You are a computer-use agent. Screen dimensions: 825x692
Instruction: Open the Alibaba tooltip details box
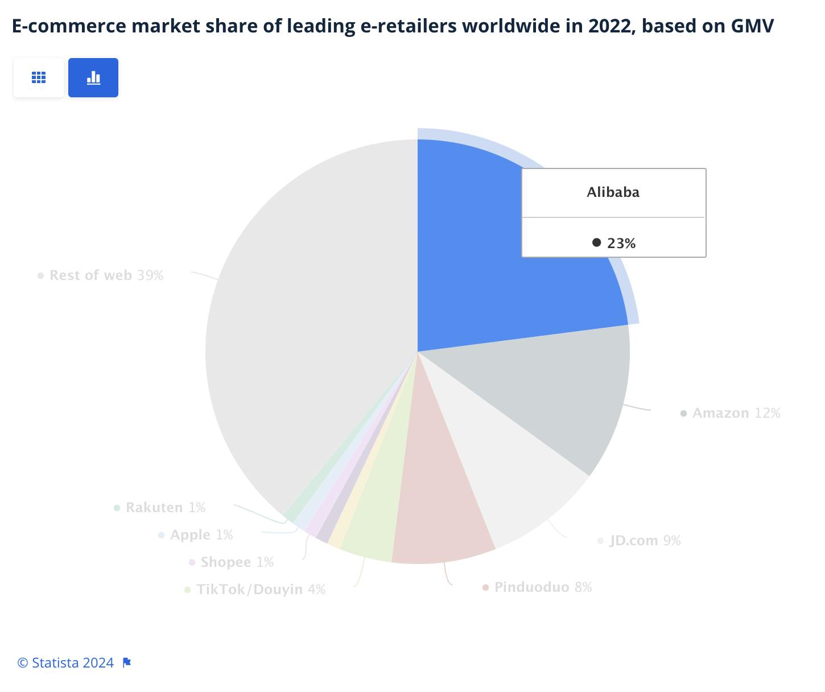[x=613, y=213]
